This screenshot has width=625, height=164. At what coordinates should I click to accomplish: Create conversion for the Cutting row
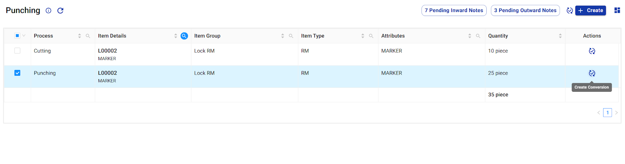592,51
